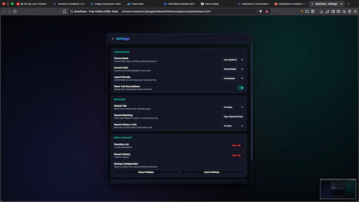Click the BEHAVIOR section heading
The height and width of the screenshot is (202, 359).
pyautogui.click(x=120, y=100)
